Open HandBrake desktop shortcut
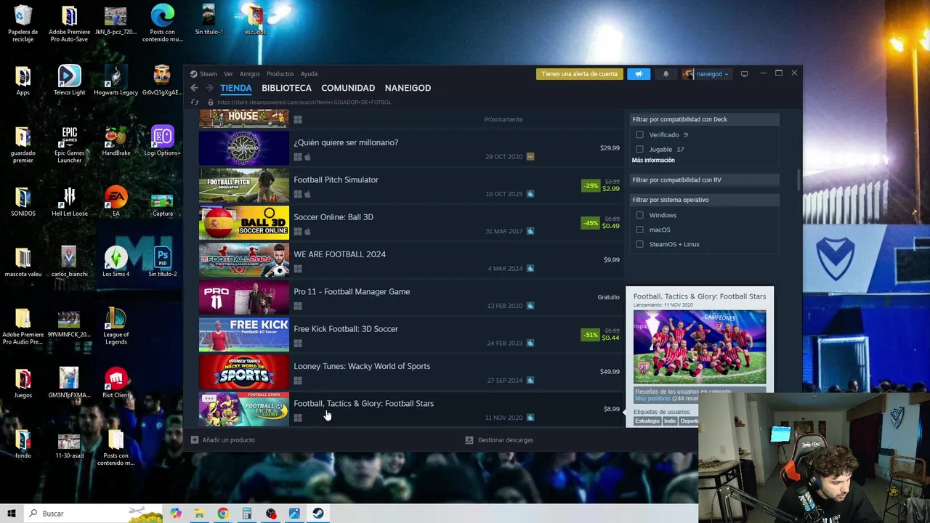 (116, 142)
